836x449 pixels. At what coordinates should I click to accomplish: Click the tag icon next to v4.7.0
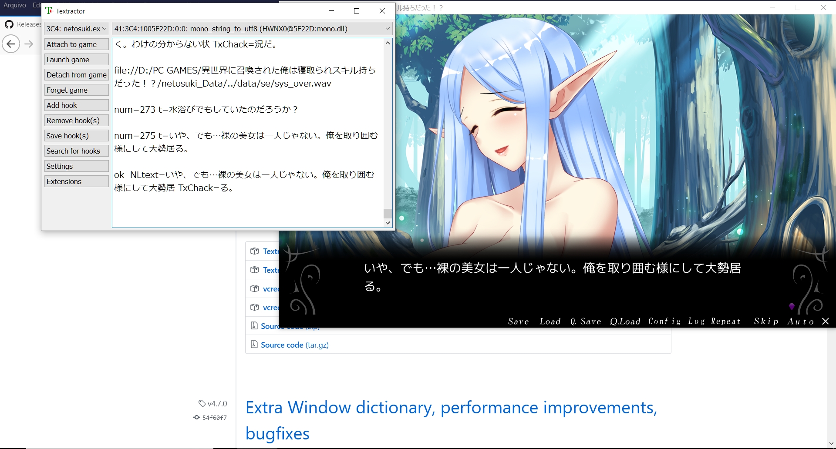pos(202,403)
